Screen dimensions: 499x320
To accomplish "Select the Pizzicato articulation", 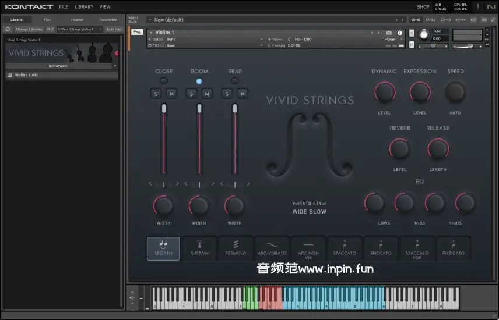I will 453,248.
